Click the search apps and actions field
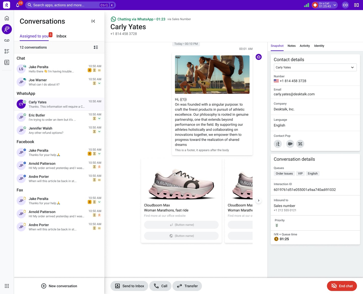Screen dimensions: 363x294 [71, 5]
